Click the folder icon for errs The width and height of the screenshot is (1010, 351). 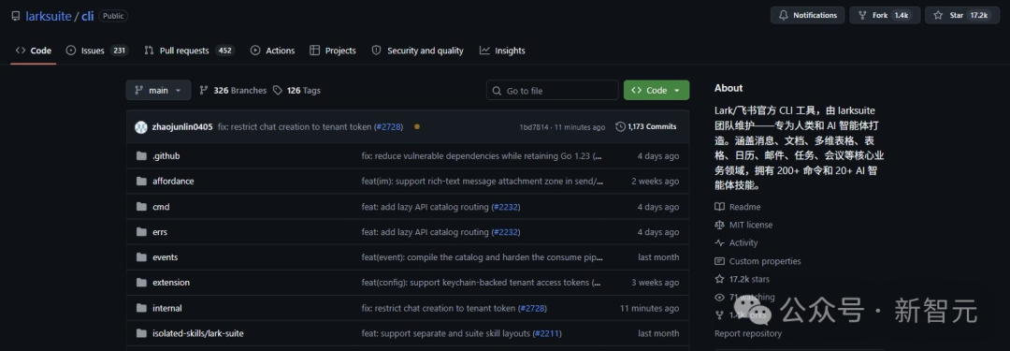click(142, 232)
